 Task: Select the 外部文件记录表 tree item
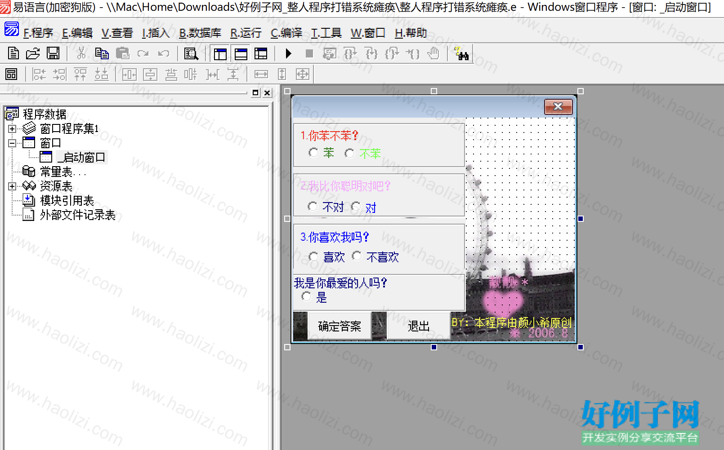pos(78,215)
